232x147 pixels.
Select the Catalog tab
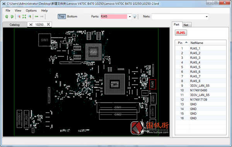point(15,25)
